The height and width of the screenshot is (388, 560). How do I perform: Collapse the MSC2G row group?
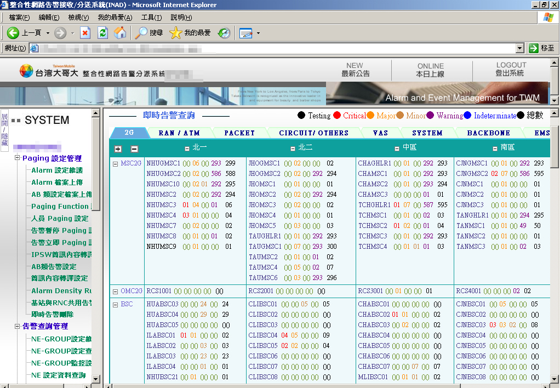[116, 164]
